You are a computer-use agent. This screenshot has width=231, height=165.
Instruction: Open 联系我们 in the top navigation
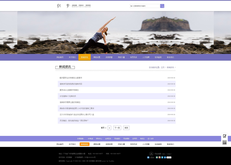click(x=170, y=57)
